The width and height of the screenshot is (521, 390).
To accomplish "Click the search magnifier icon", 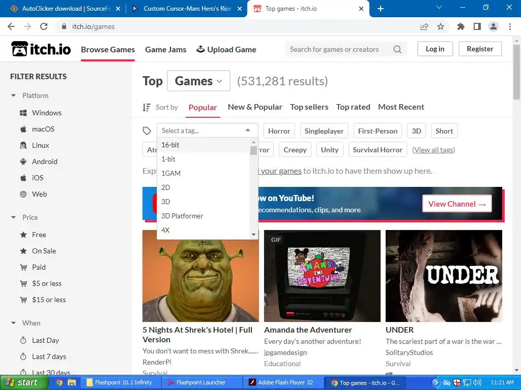I will point(397,49).
